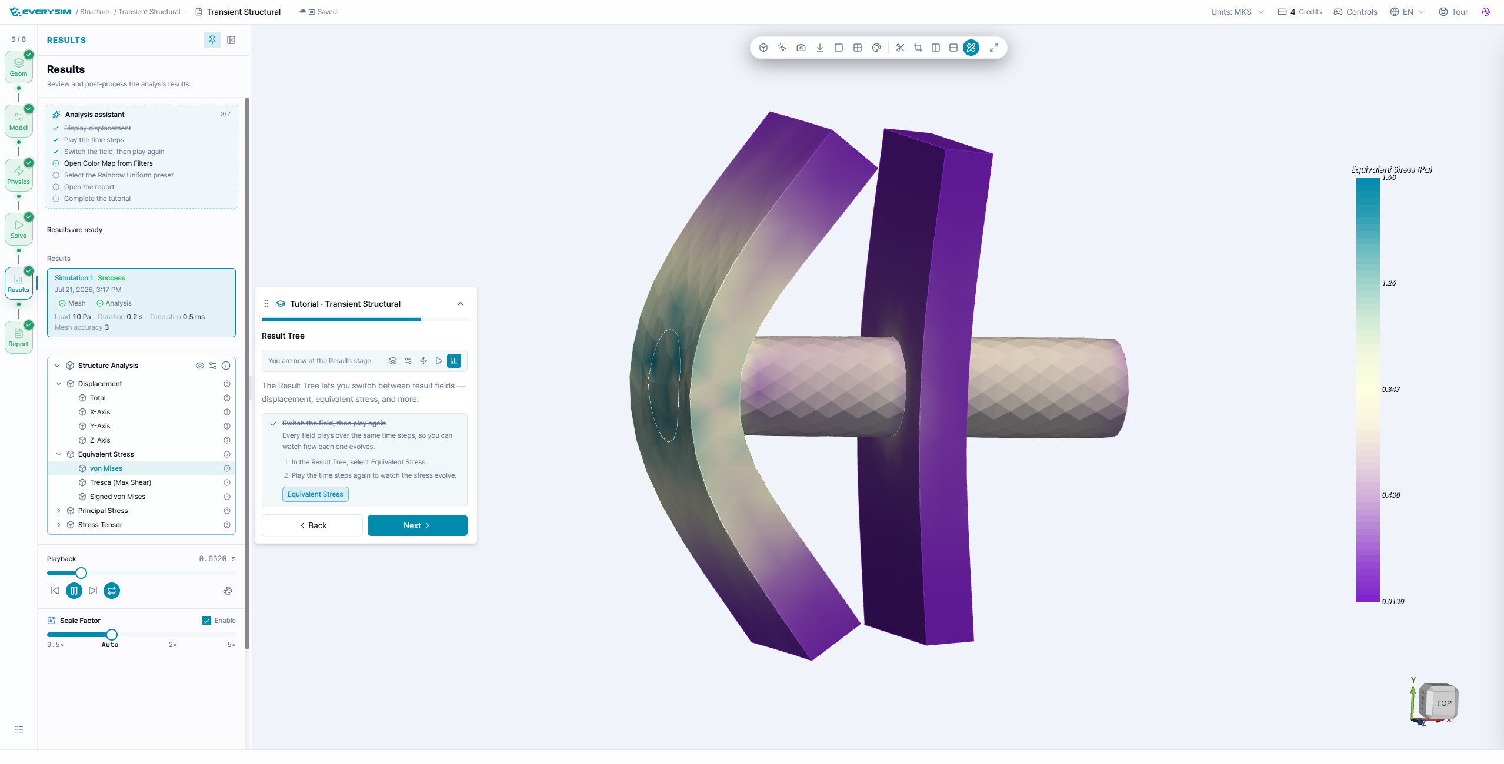Expand the Principal Stress group
This screenshot has height=764, width=1504.
point(59,511)
